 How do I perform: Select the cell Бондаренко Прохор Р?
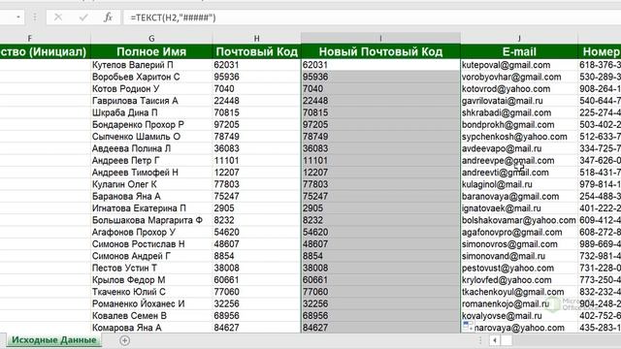(151, 125)
